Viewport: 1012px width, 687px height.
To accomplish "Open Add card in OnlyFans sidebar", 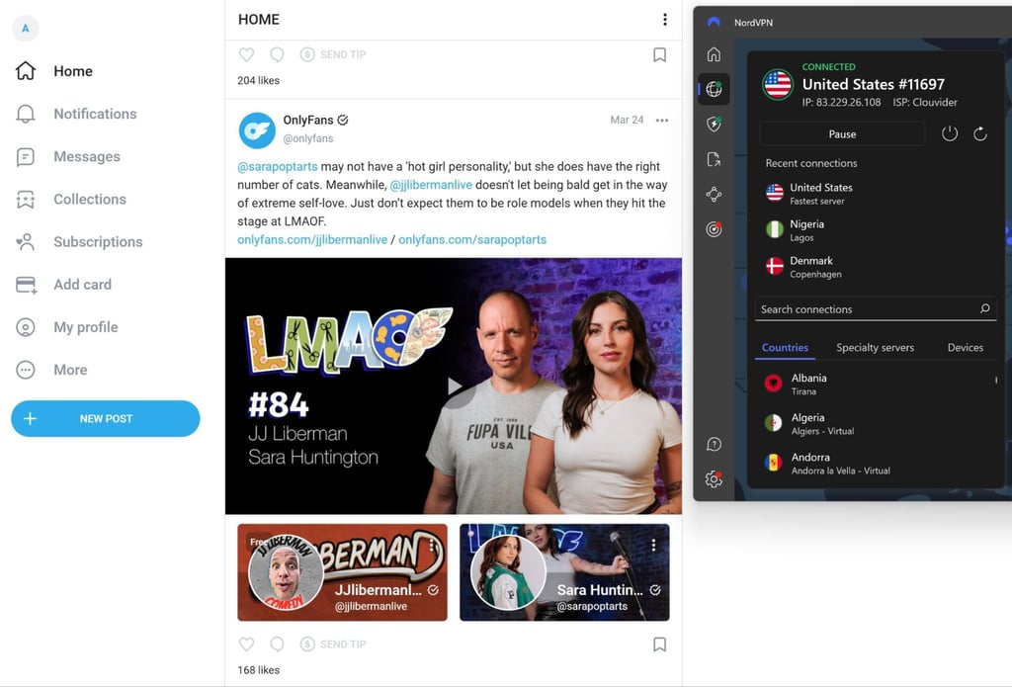I will (63, 284).
